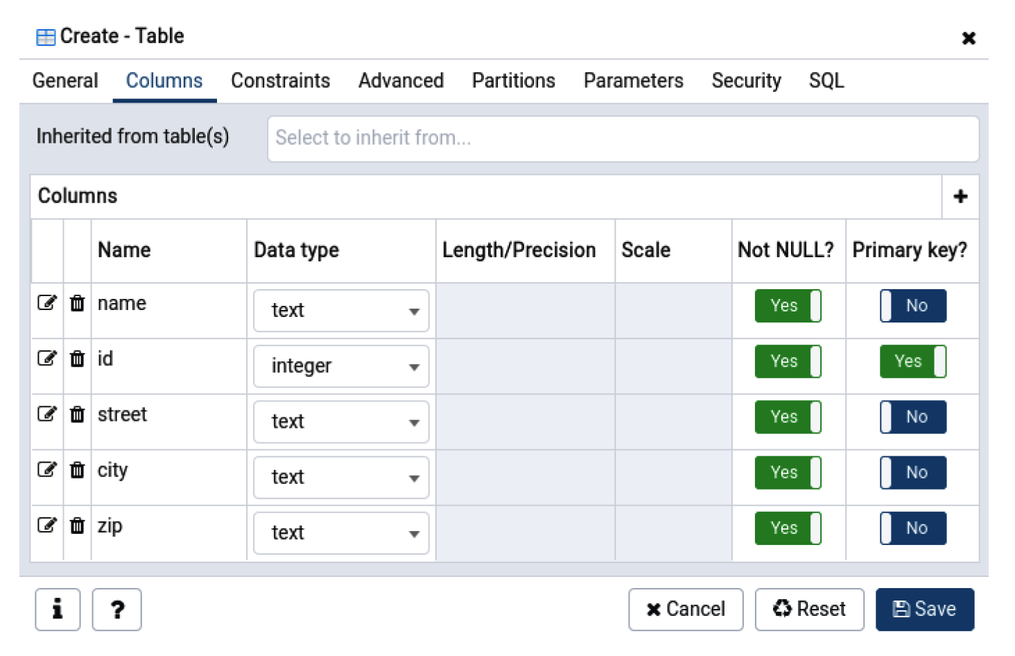1015x656 pixels.
Task: Click the 'city' column name cell
Action: tap(169, 477)
